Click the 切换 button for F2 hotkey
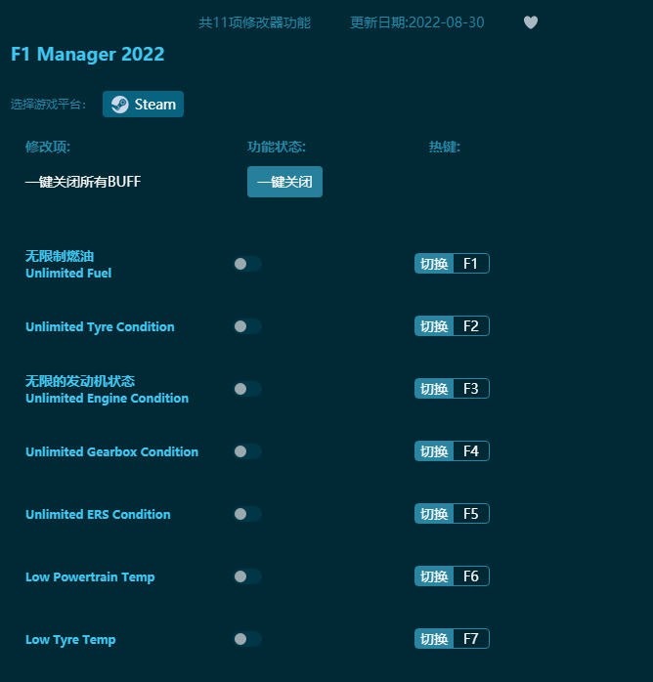 (x=434, y=326)
